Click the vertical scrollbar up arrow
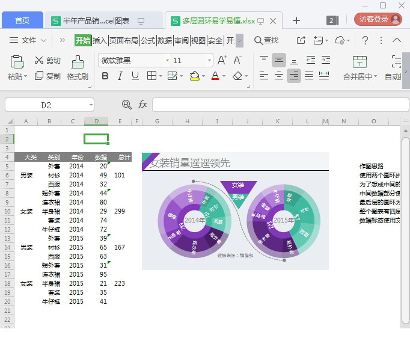Viewport: 410px width, 341px height. [x=406, y=131]
